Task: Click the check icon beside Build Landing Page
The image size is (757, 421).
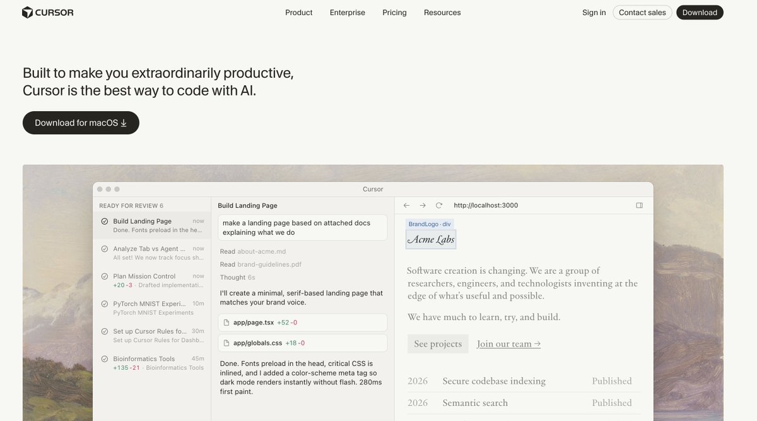Action: (x=104, y=221)
